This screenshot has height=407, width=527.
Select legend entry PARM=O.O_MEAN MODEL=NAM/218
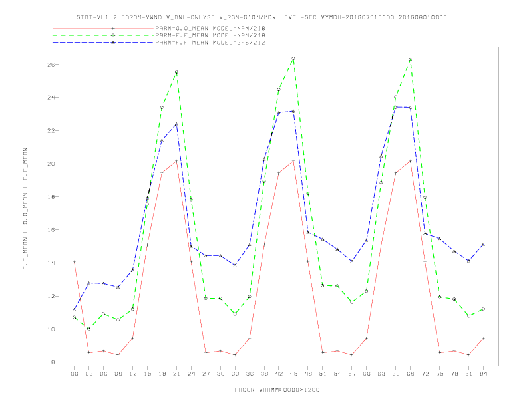click(x=210, y=28)
